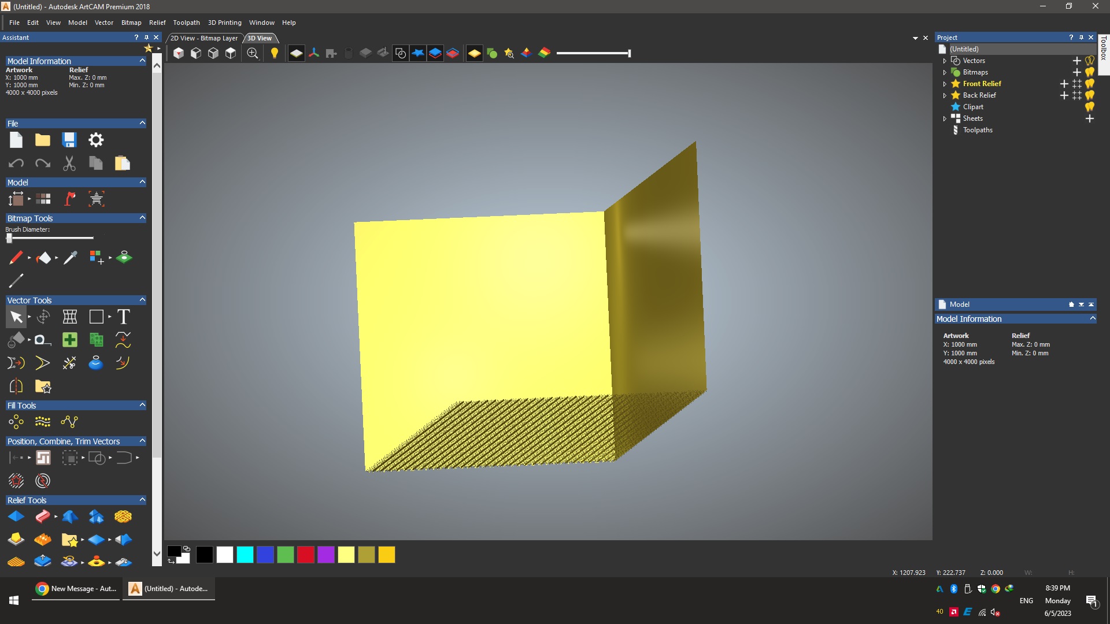The width and height of the screenshot is (1110, 624).
Task: Click the help question mark on the Assistant panel
Action: (136, 37)
